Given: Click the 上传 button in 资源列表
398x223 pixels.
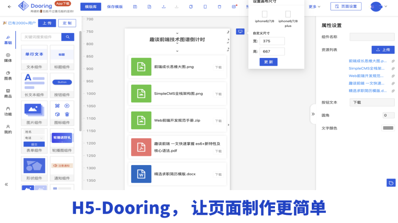Looking at the screenshot, I should pyautogui.click(x=383, y=49).
